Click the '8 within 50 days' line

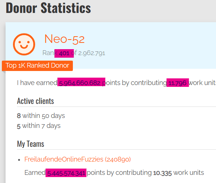coord(41,116)
